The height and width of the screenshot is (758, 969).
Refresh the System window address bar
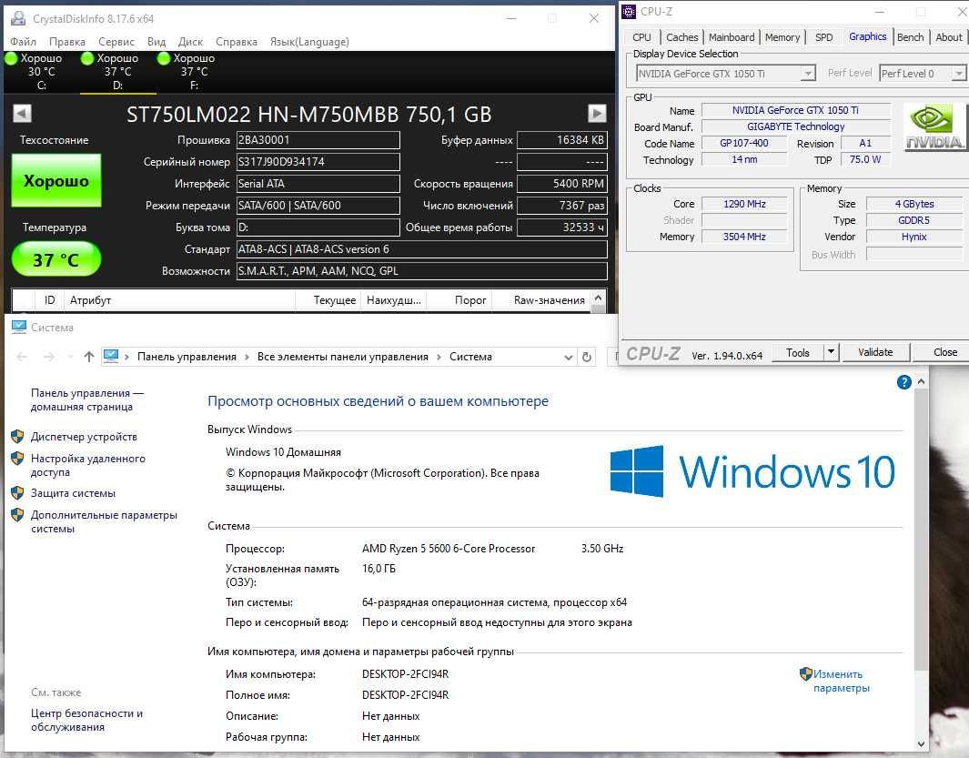(587, 357)
